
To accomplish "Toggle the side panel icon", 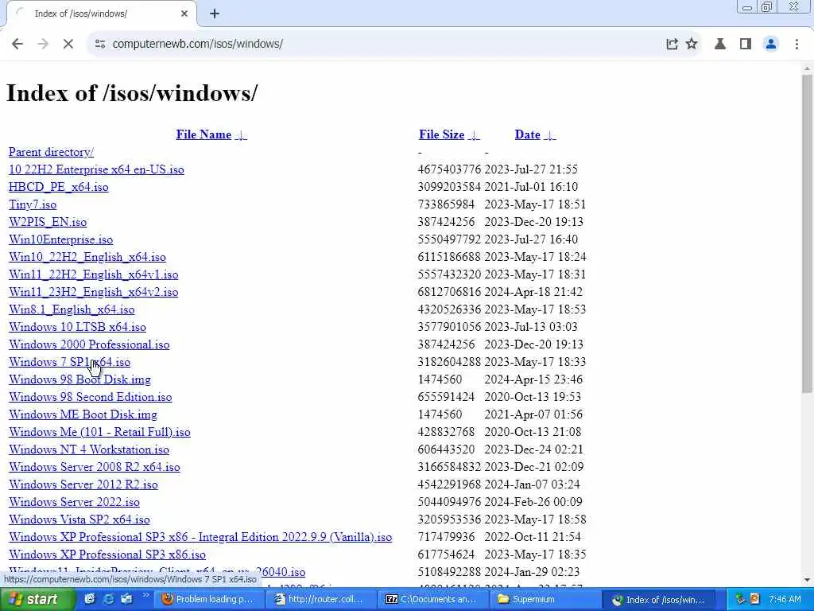I will tap(746, 45).
